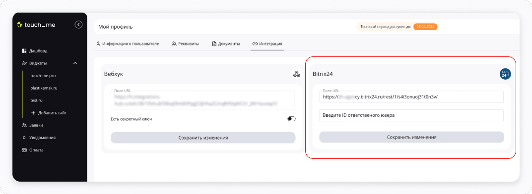The height and width of the screenshot is (194, 532).
Task: Switch to the Документы tab
Action: (226, 44)
